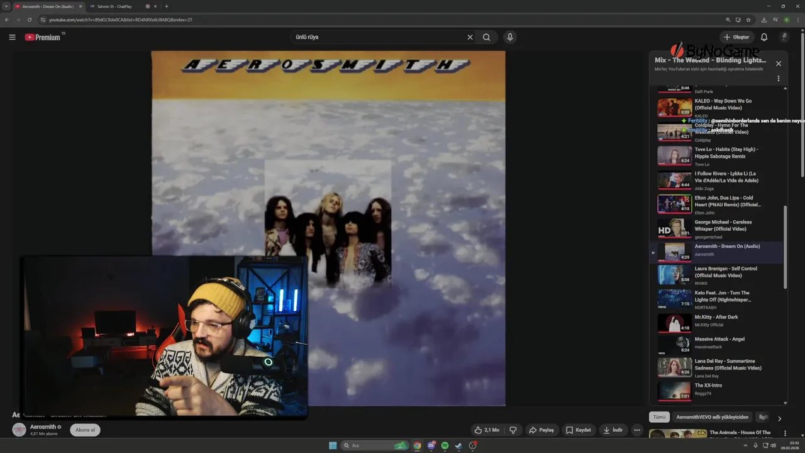Play Massive Attack - Angel
This screenshot has height=453, width=805.
point(717,345)
